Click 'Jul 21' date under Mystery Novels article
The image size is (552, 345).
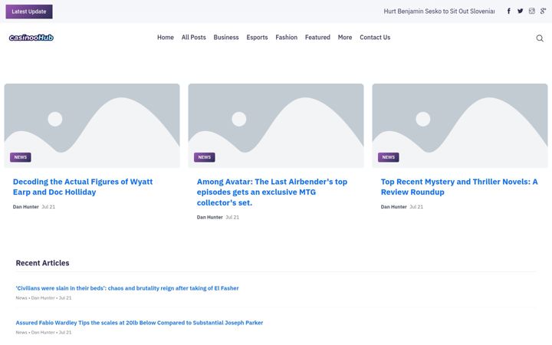(416, 207)
